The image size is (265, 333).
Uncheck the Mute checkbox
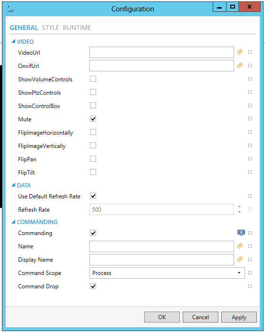click(93, 119)
